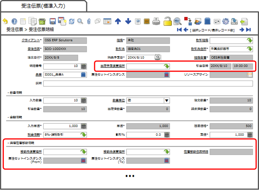Viewport: 259px width, 192px height.
Task: Expand 移動元保管場所 lookup dropdown arrow
Action: pyautogui.click(x=83, y=152)
